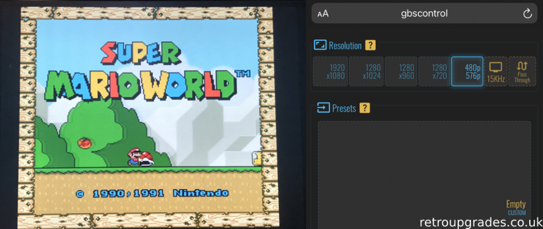Screen dimensions: 543x229
Task: Open help for the Resolution section
Action: [370, 45]
